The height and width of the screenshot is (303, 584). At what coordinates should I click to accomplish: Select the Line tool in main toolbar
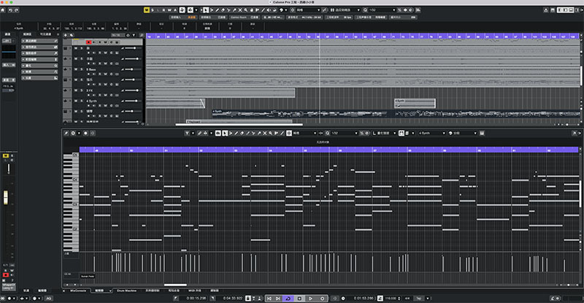point(263,10)
